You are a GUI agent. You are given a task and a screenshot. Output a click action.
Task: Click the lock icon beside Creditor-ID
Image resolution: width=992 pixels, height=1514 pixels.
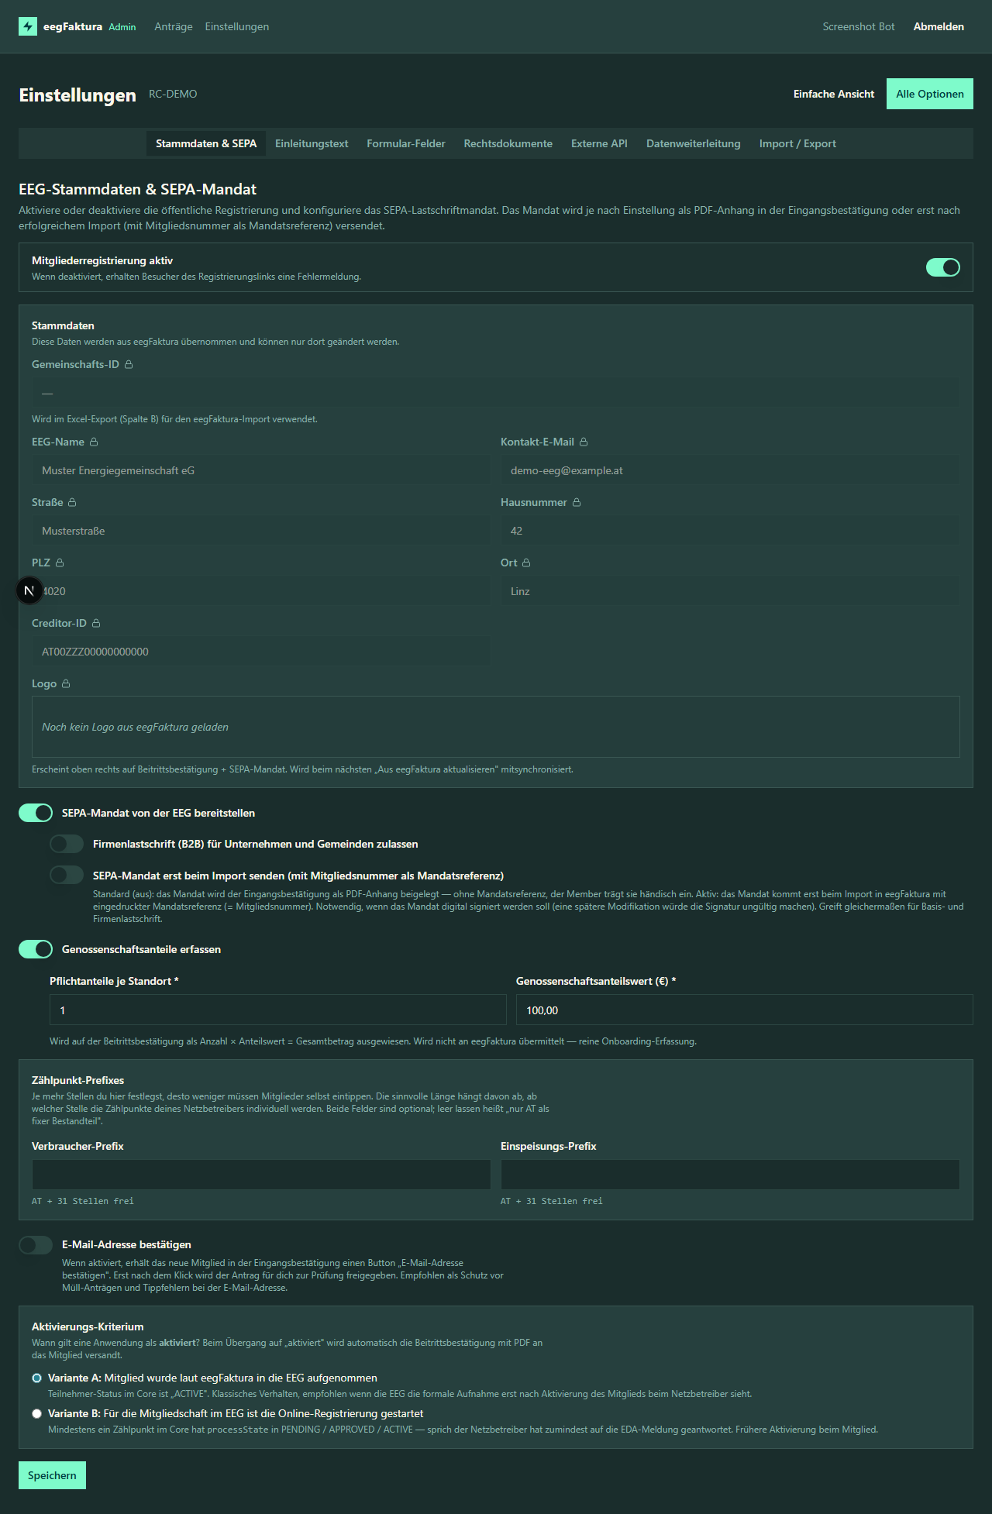point(96,623)
